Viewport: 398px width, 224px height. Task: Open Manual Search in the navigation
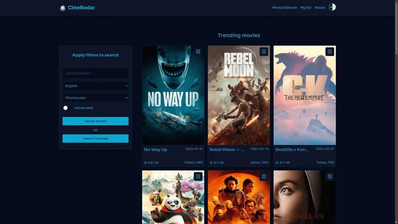tap(284, 8)
